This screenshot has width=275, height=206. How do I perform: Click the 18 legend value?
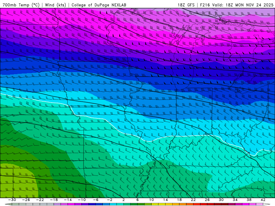tap(179, 200)
